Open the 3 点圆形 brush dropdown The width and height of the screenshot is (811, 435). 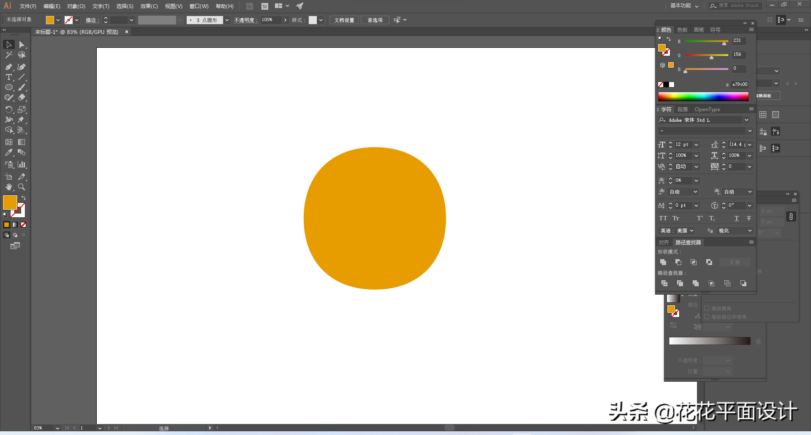[x=227, y=20]
